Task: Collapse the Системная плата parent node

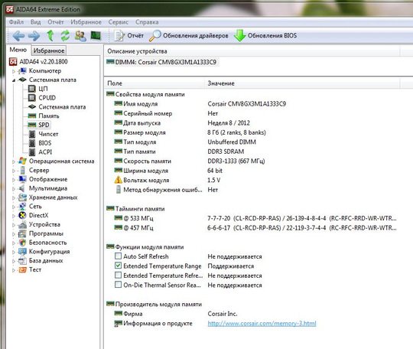Action: (14, 80)
